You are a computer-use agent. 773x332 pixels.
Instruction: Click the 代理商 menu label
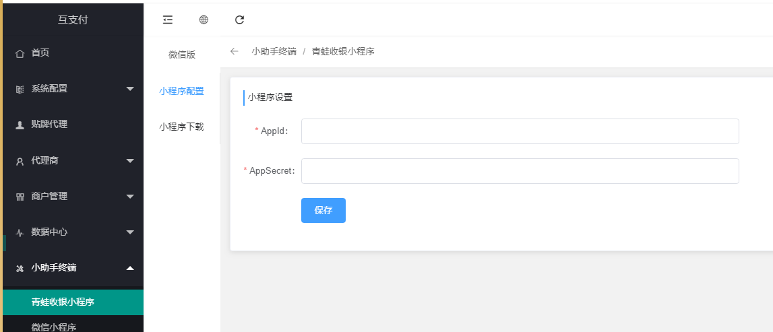[44, 160]
